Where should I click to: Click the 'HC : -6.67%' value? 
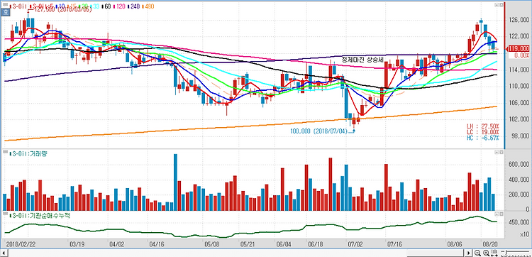click(482, 138)
